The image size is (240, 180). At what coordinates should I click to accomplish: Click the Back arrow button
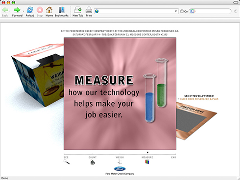5,10
